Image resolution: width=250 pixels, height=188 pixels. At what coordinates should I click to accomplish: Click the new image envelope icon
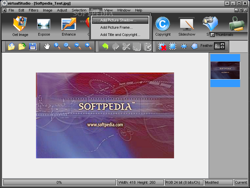click(x=11, y=47)
